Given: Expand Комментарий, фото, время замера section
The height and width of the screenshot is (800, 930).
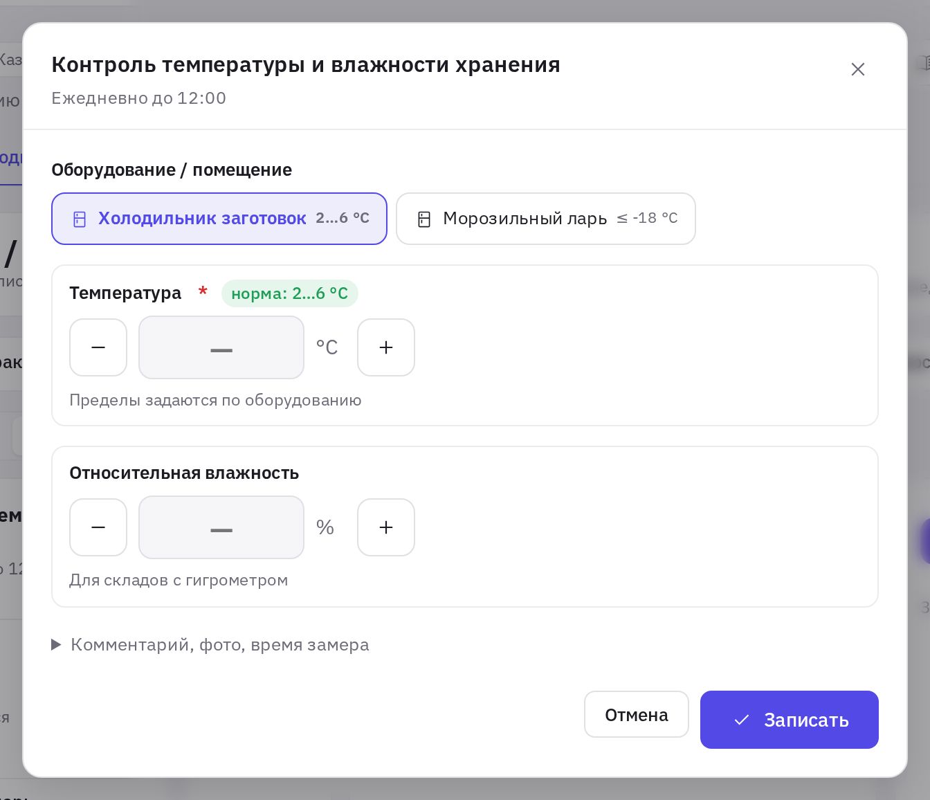Looking at the screenshot, I should pyautogui.click(x=210, y=645).
